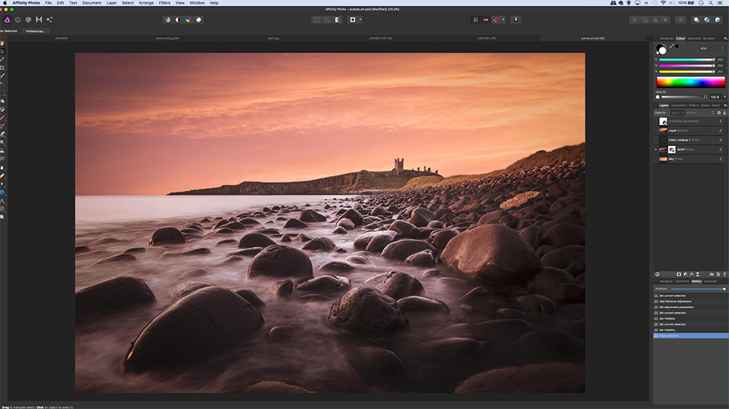Open the Arrange menu

(146, 3)
